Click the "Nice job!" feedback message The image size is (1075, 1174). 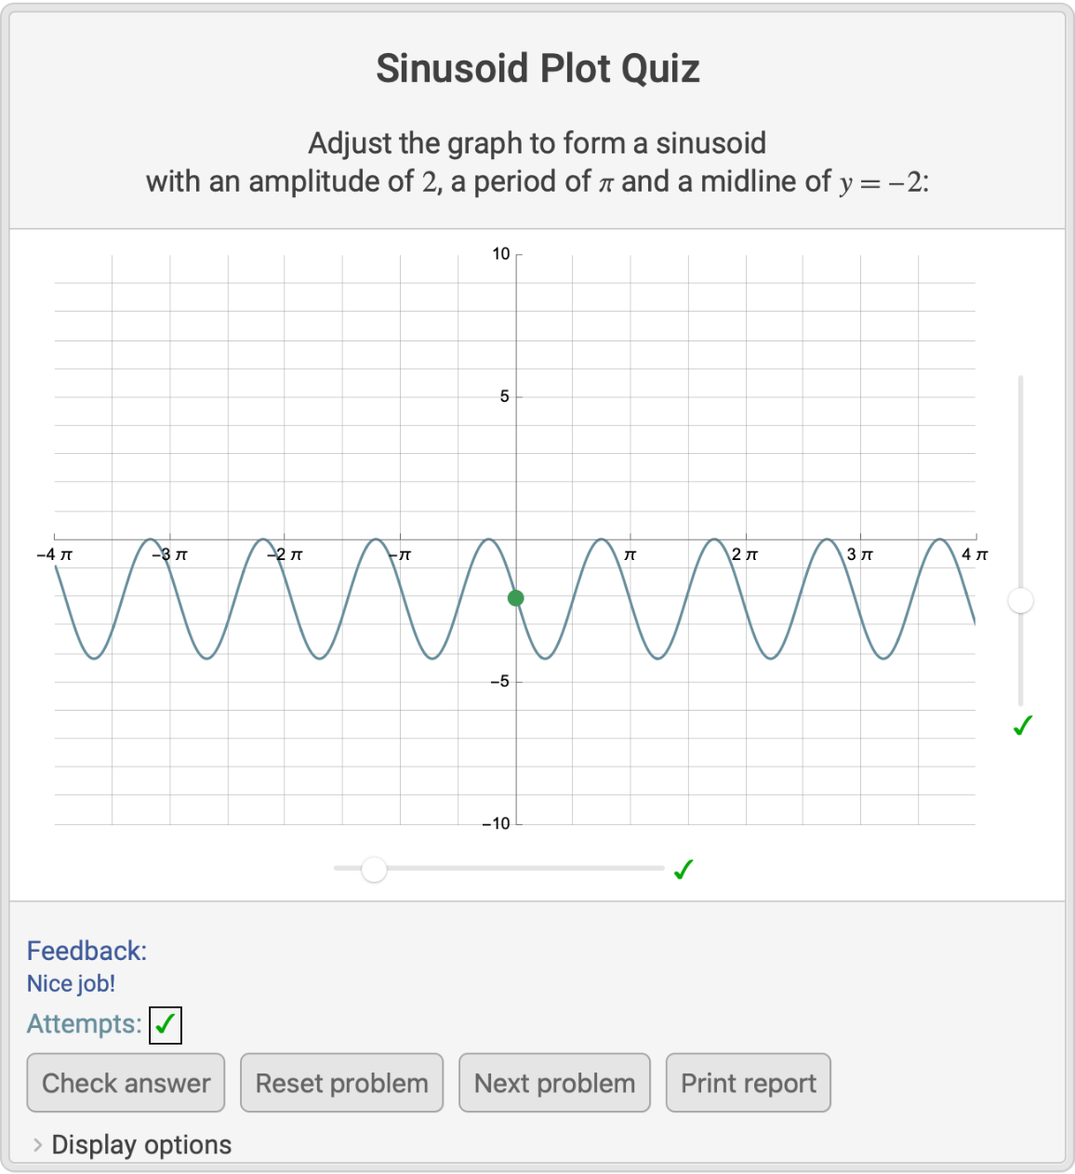click(x=71, y=983)
